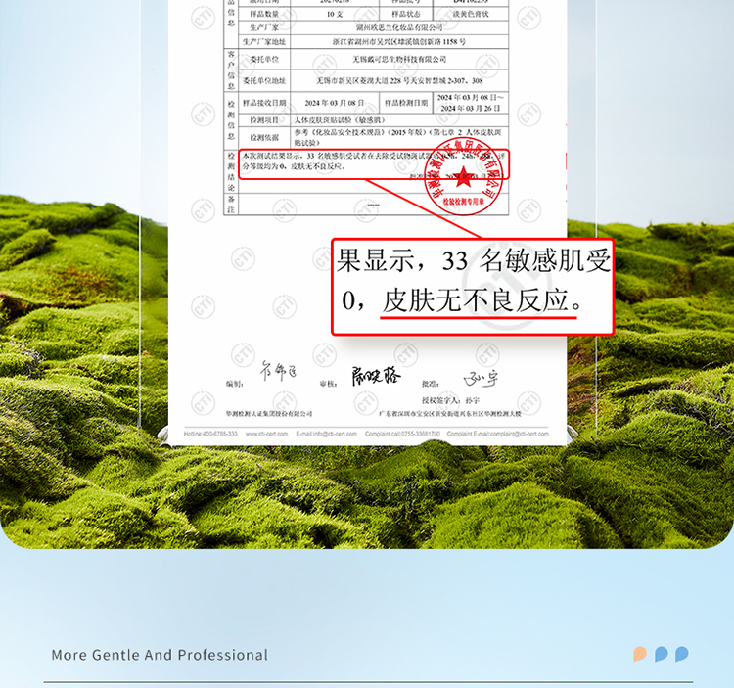Click enlarged text '果显示，33 名敏感肌受'
Image resolution: width=734 pixels, height=688 pixels.
[x=474, y=260]
